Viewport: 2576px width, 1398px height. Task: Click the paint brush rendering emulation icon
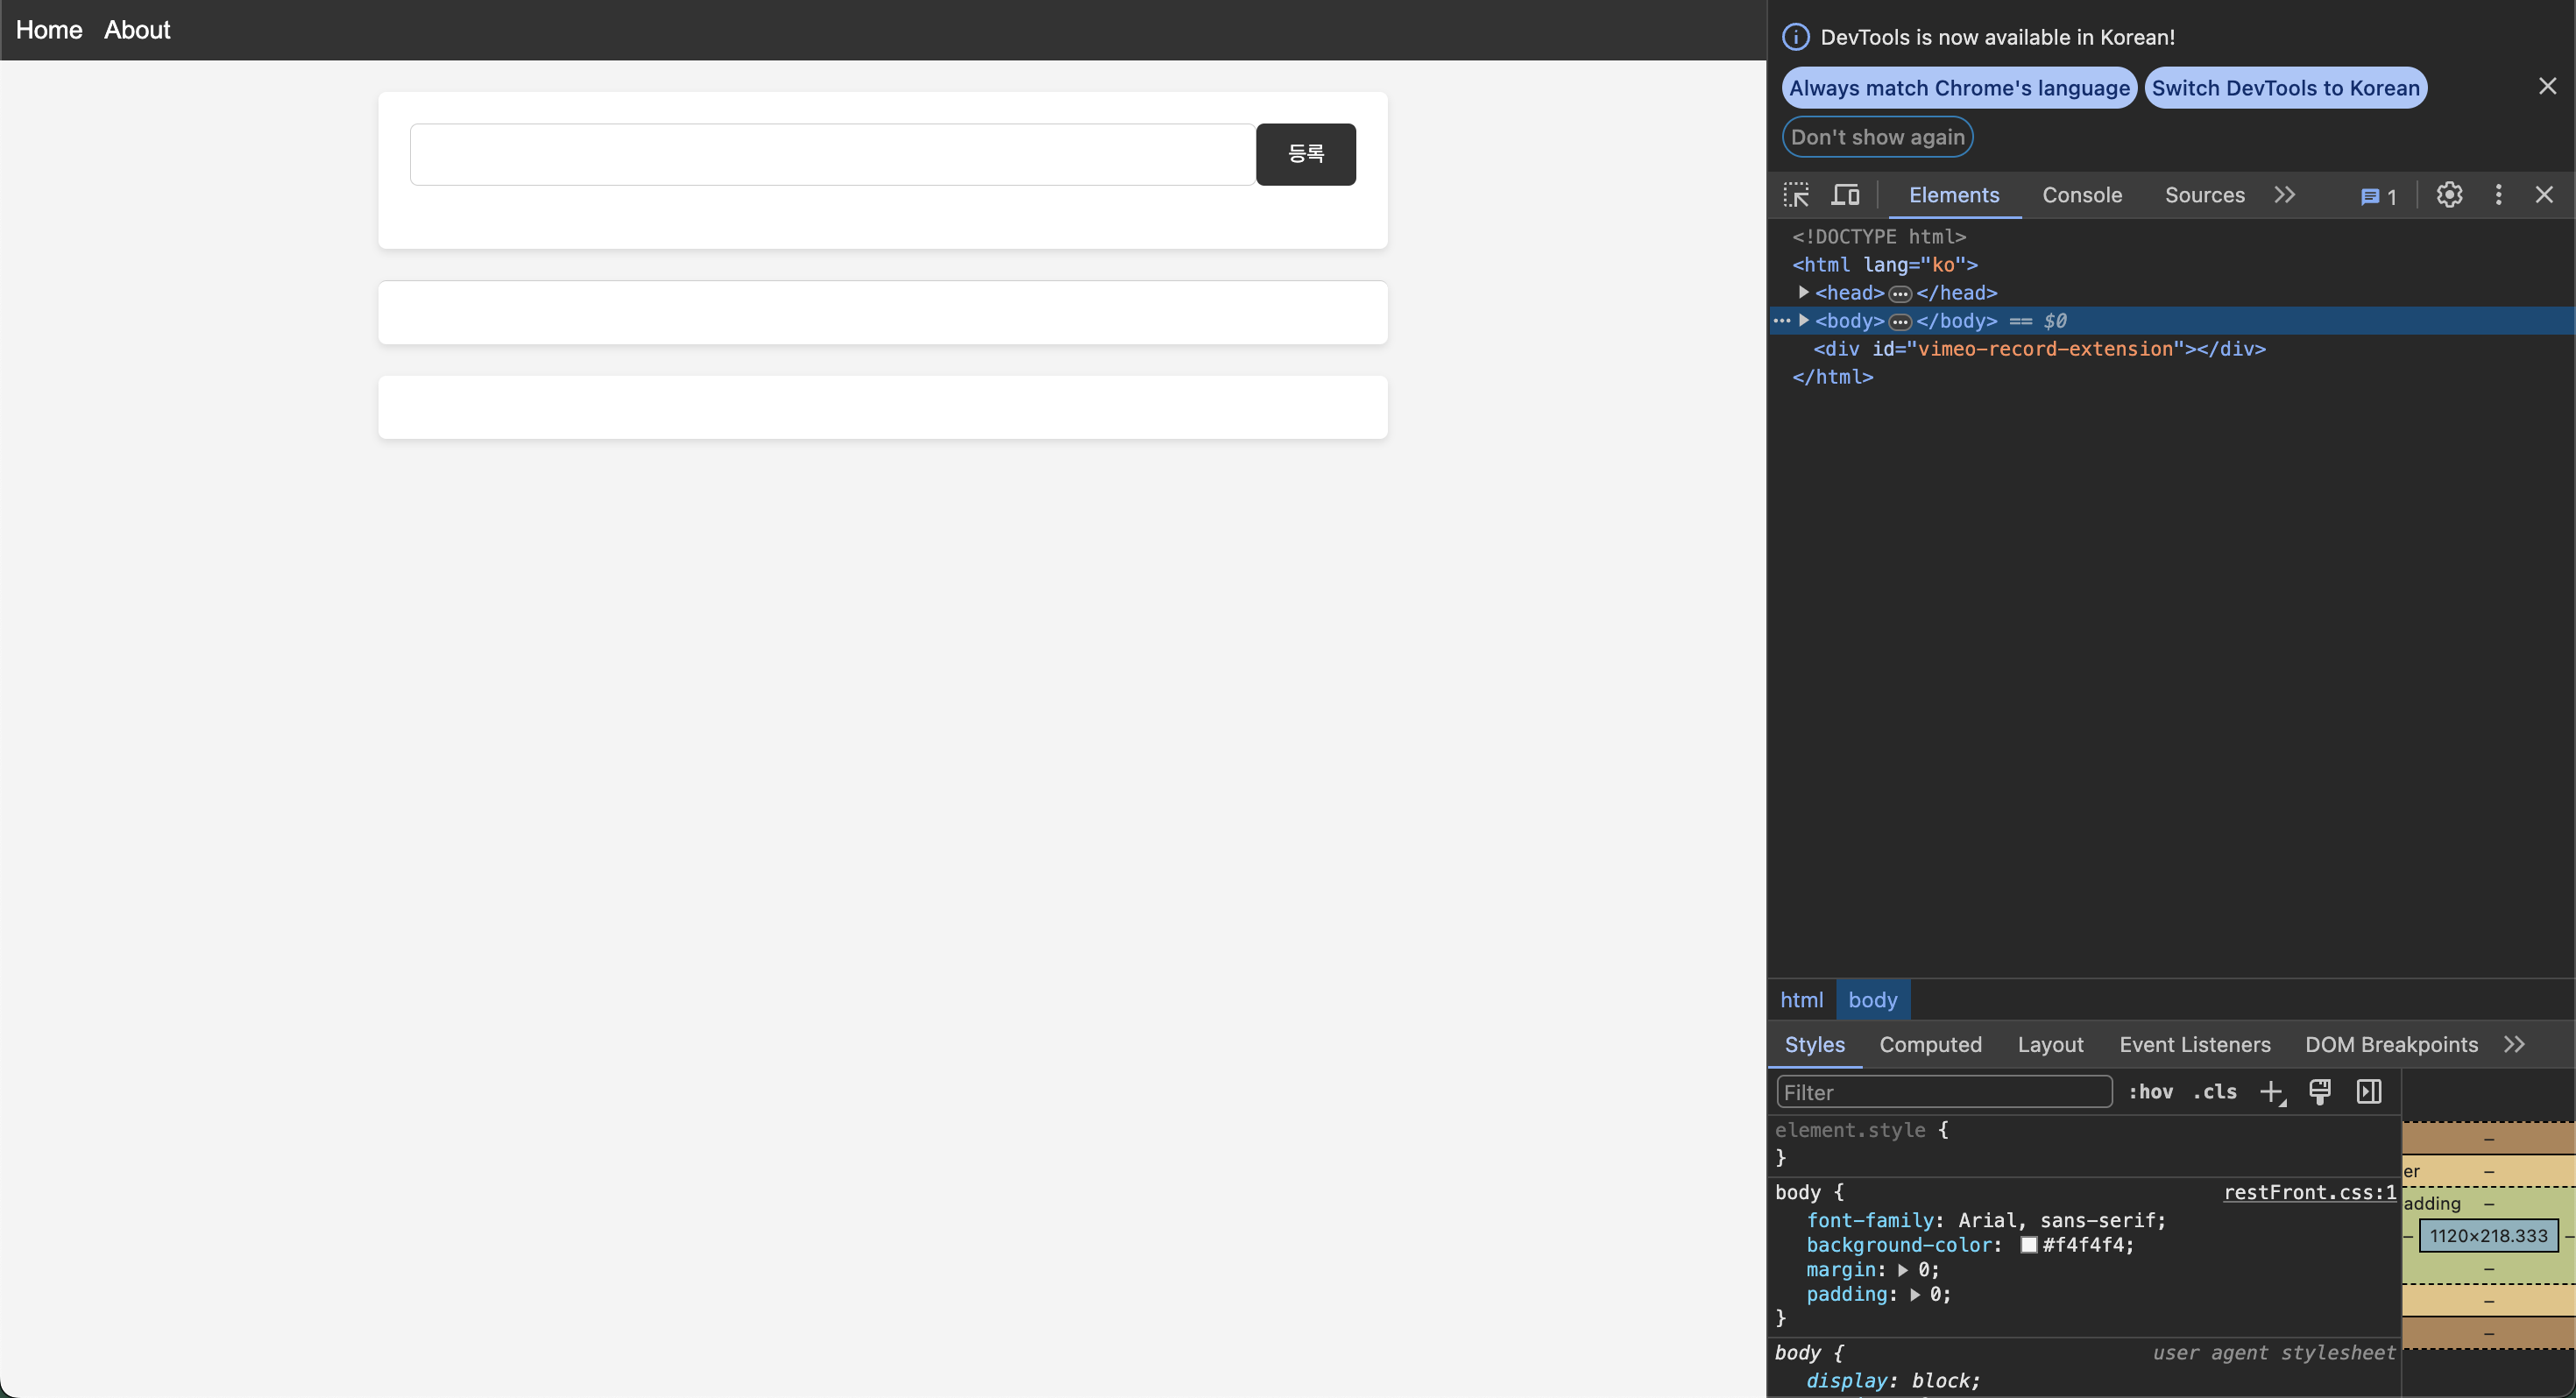[x=2320, y=1092]
